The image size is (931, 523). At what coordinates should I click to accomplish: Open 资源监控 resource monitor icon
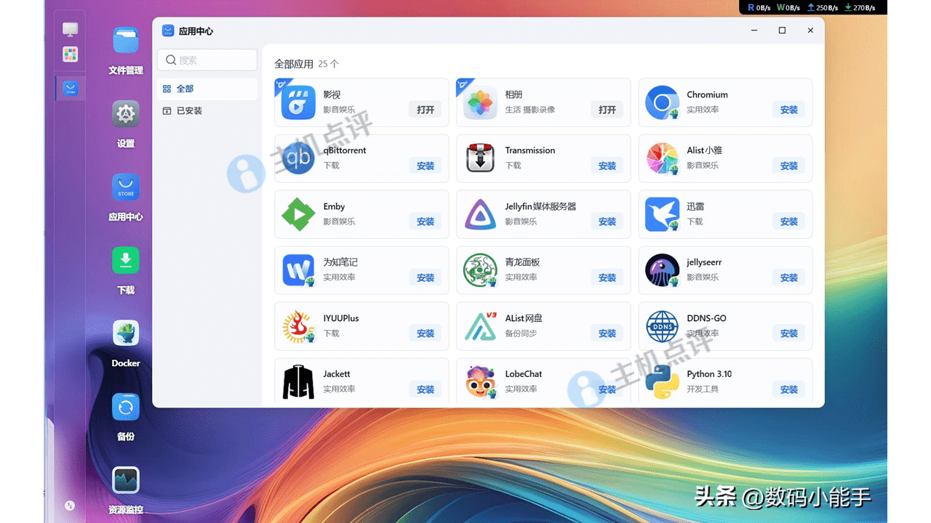(x=126, y=480)
